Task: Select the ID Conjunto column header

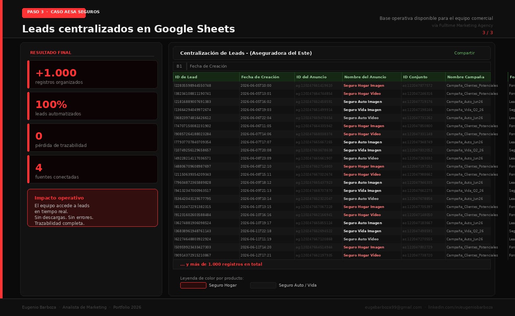Action: [423, 77]
